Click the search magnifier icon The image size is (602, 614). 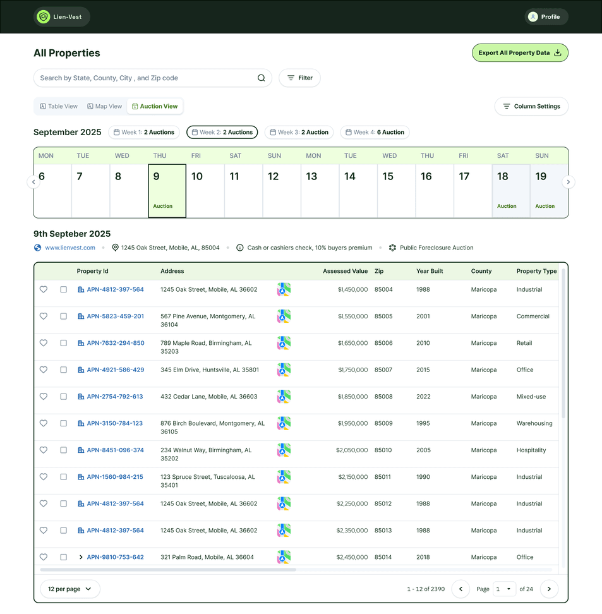[261, 78]
